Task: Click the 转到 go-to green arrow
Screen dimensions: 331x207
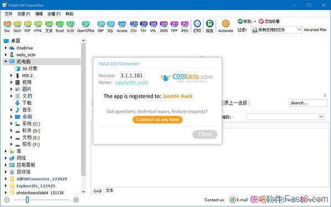Action: tap(240, 21)
